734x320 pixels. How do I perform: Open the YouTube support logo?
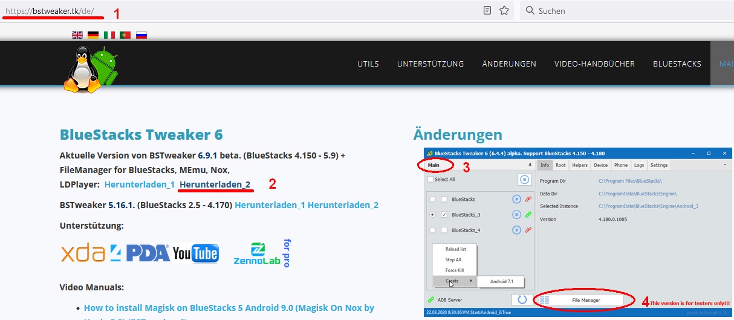point(196,253)
